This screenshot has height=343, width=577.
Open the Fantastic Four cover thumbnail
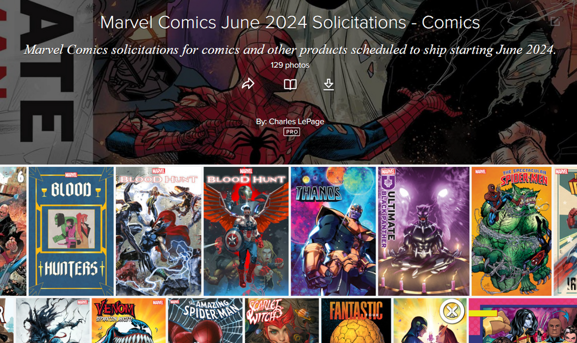tap(356, 320)
